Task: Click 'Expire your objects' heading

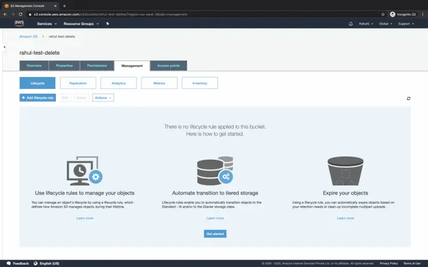Action: click(x=346, y=193)
